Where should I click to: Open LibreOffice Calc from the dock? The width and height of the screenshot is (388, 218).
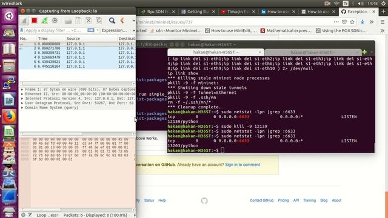point(9,132)
